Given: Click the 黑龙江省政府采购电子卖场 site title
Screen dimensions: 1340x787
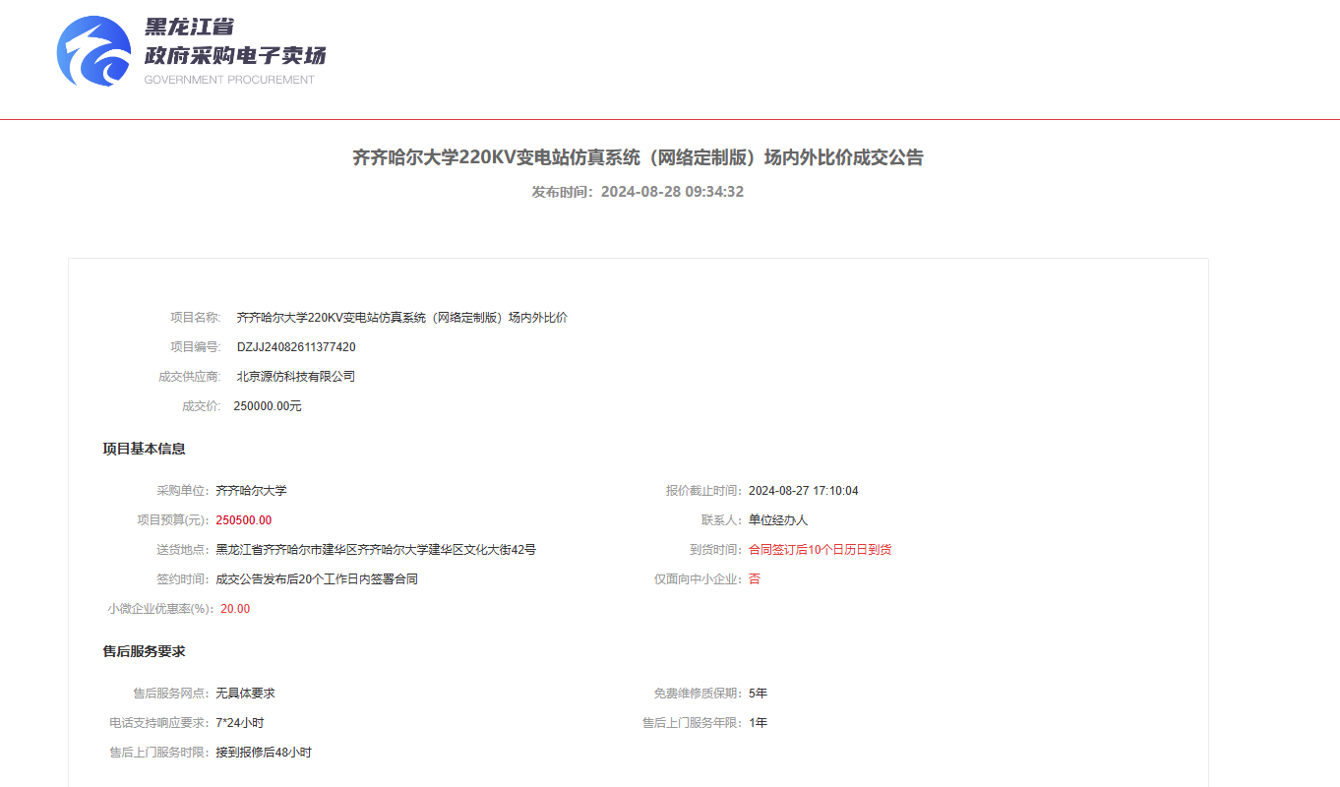Looking at the screenshot, I should coord(234,42).
